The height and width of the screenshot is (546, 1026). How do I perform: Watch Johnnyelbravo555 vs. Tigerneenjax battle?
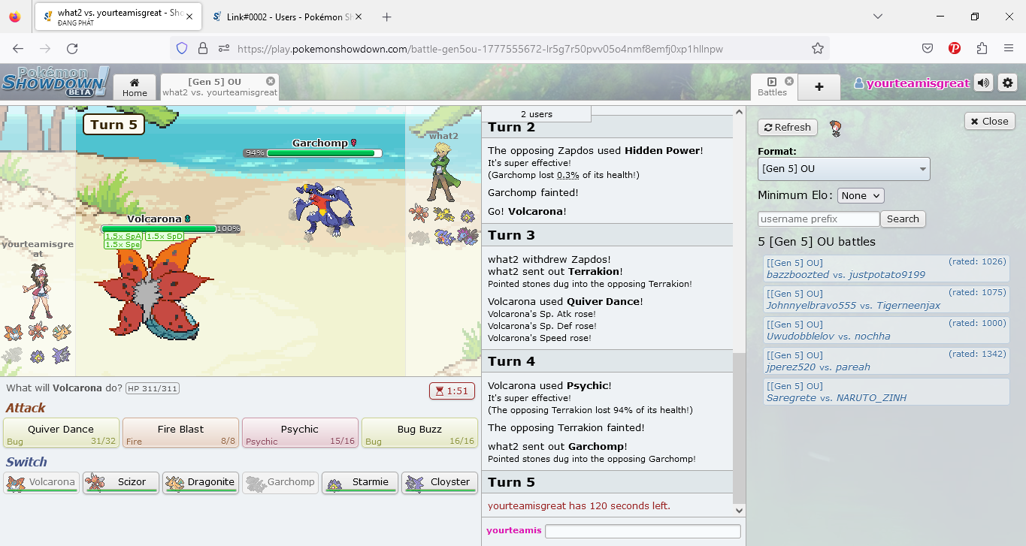(x=886, y=300)
